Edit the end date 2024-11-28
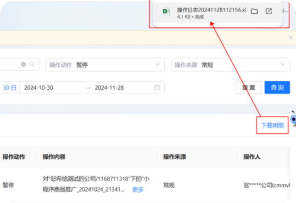 [x=109, y=88]
